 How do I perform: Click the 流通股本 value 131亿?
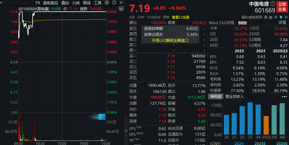[201, 134]
